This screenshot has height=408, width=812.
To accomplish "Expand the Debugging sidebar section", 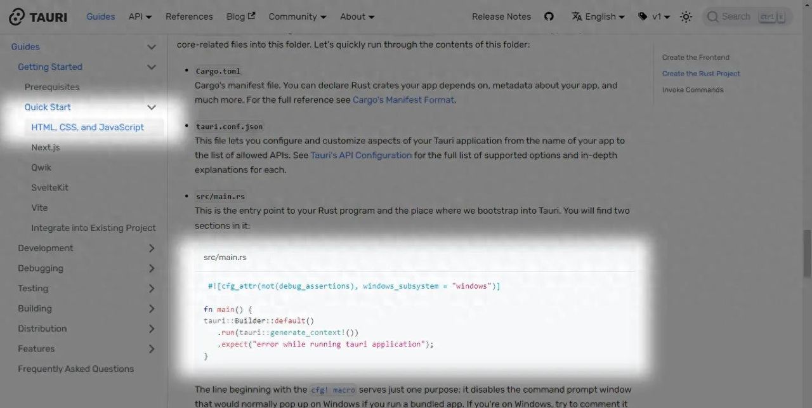I will [151, 268].
